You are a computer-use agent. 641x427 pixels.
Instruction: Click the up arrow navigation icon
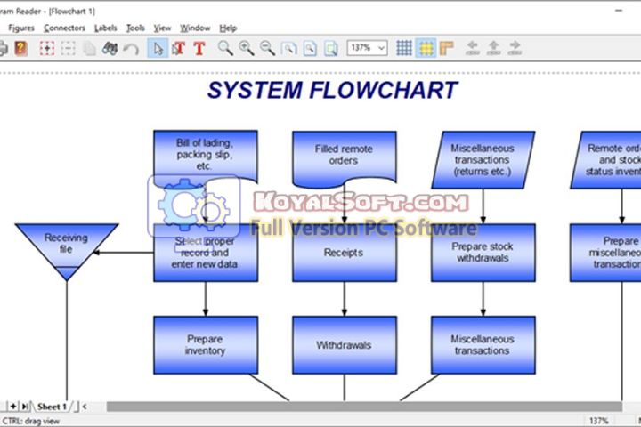[493, 48]
